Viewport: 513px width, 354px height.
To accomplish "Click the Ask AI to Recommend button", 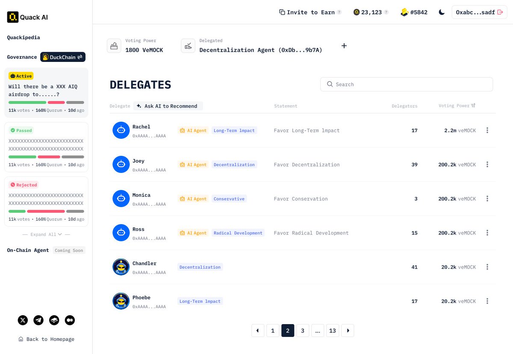I will click(x=168, y=106).
